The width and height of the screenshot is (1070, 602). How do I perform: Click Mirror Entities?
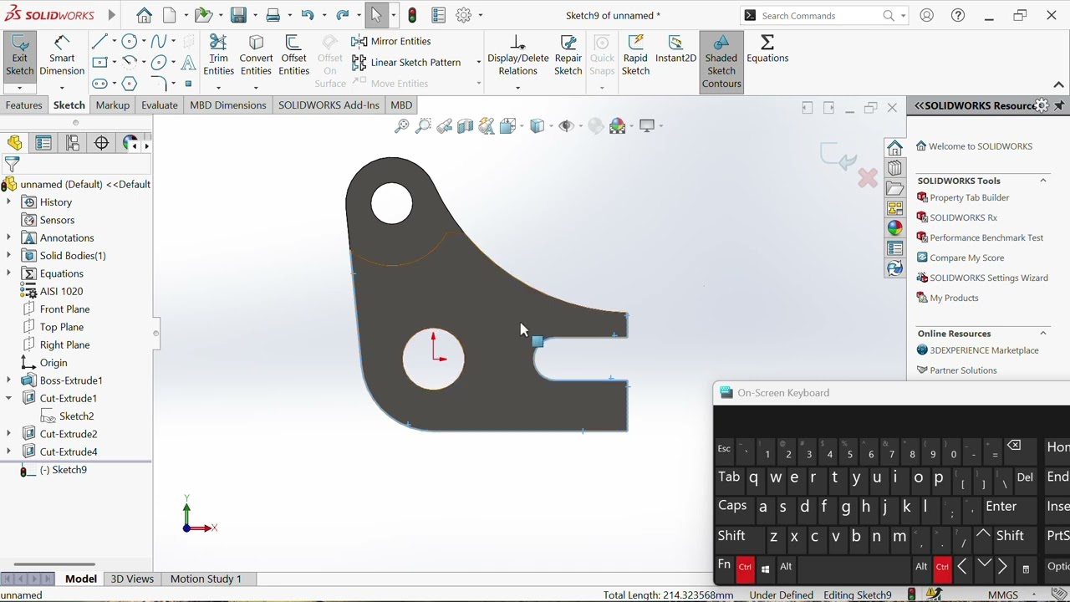[391, 41]
